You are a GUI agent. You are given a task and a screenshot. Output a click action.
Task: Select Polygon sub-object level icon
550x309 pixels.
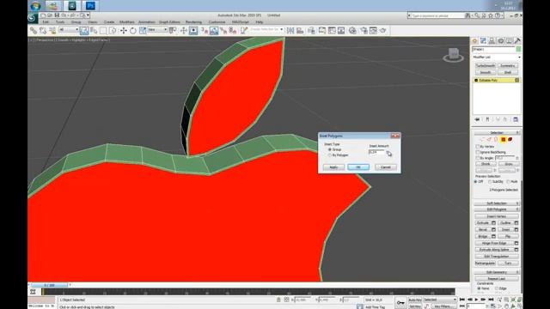click(x=503, y=139)
